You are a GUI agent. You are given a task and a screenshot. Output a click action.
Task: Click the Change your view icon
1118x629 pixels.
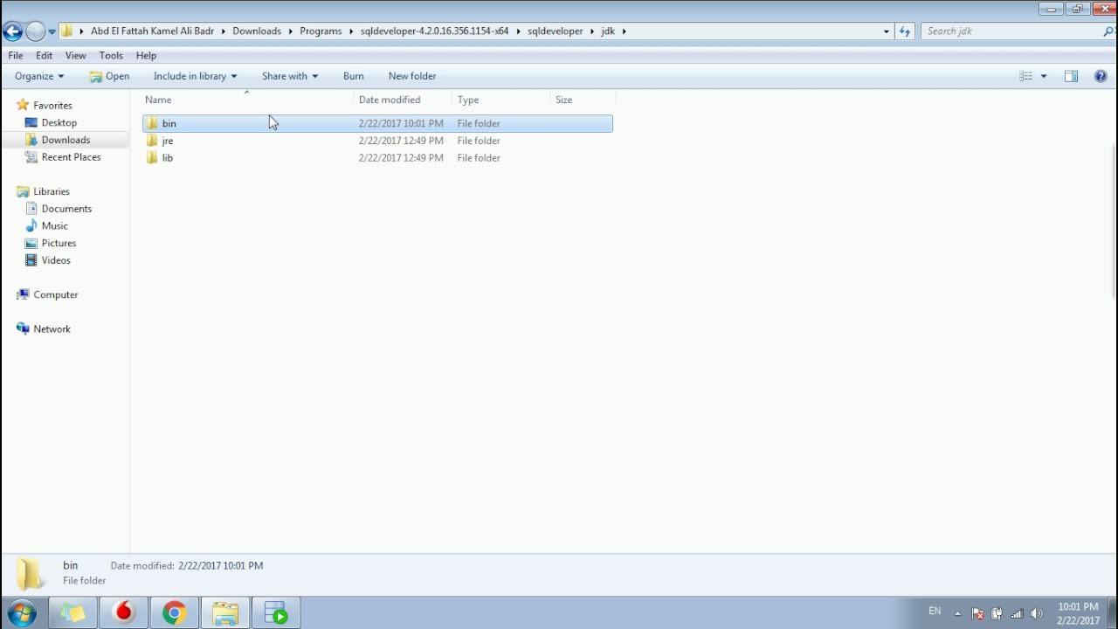point(1026,76)
